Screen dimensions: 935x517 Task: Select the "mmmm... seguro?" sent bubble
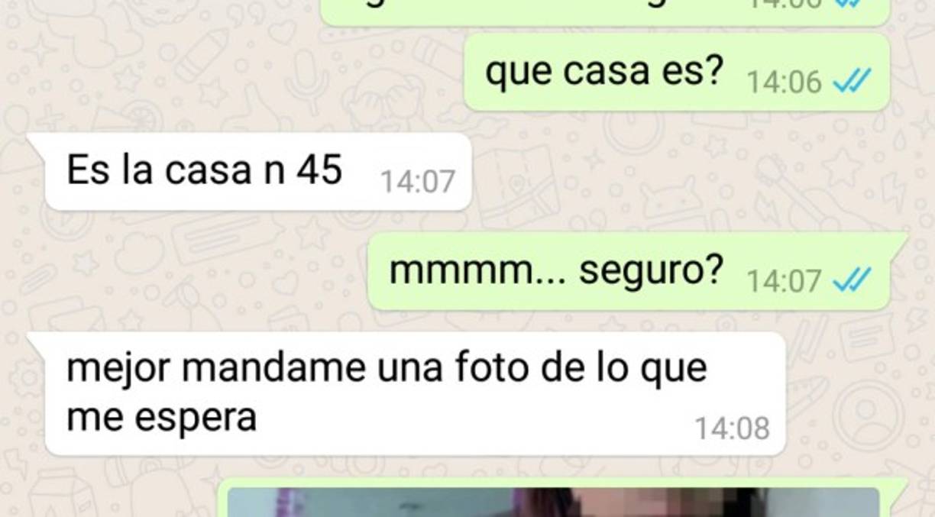(638, 272)
